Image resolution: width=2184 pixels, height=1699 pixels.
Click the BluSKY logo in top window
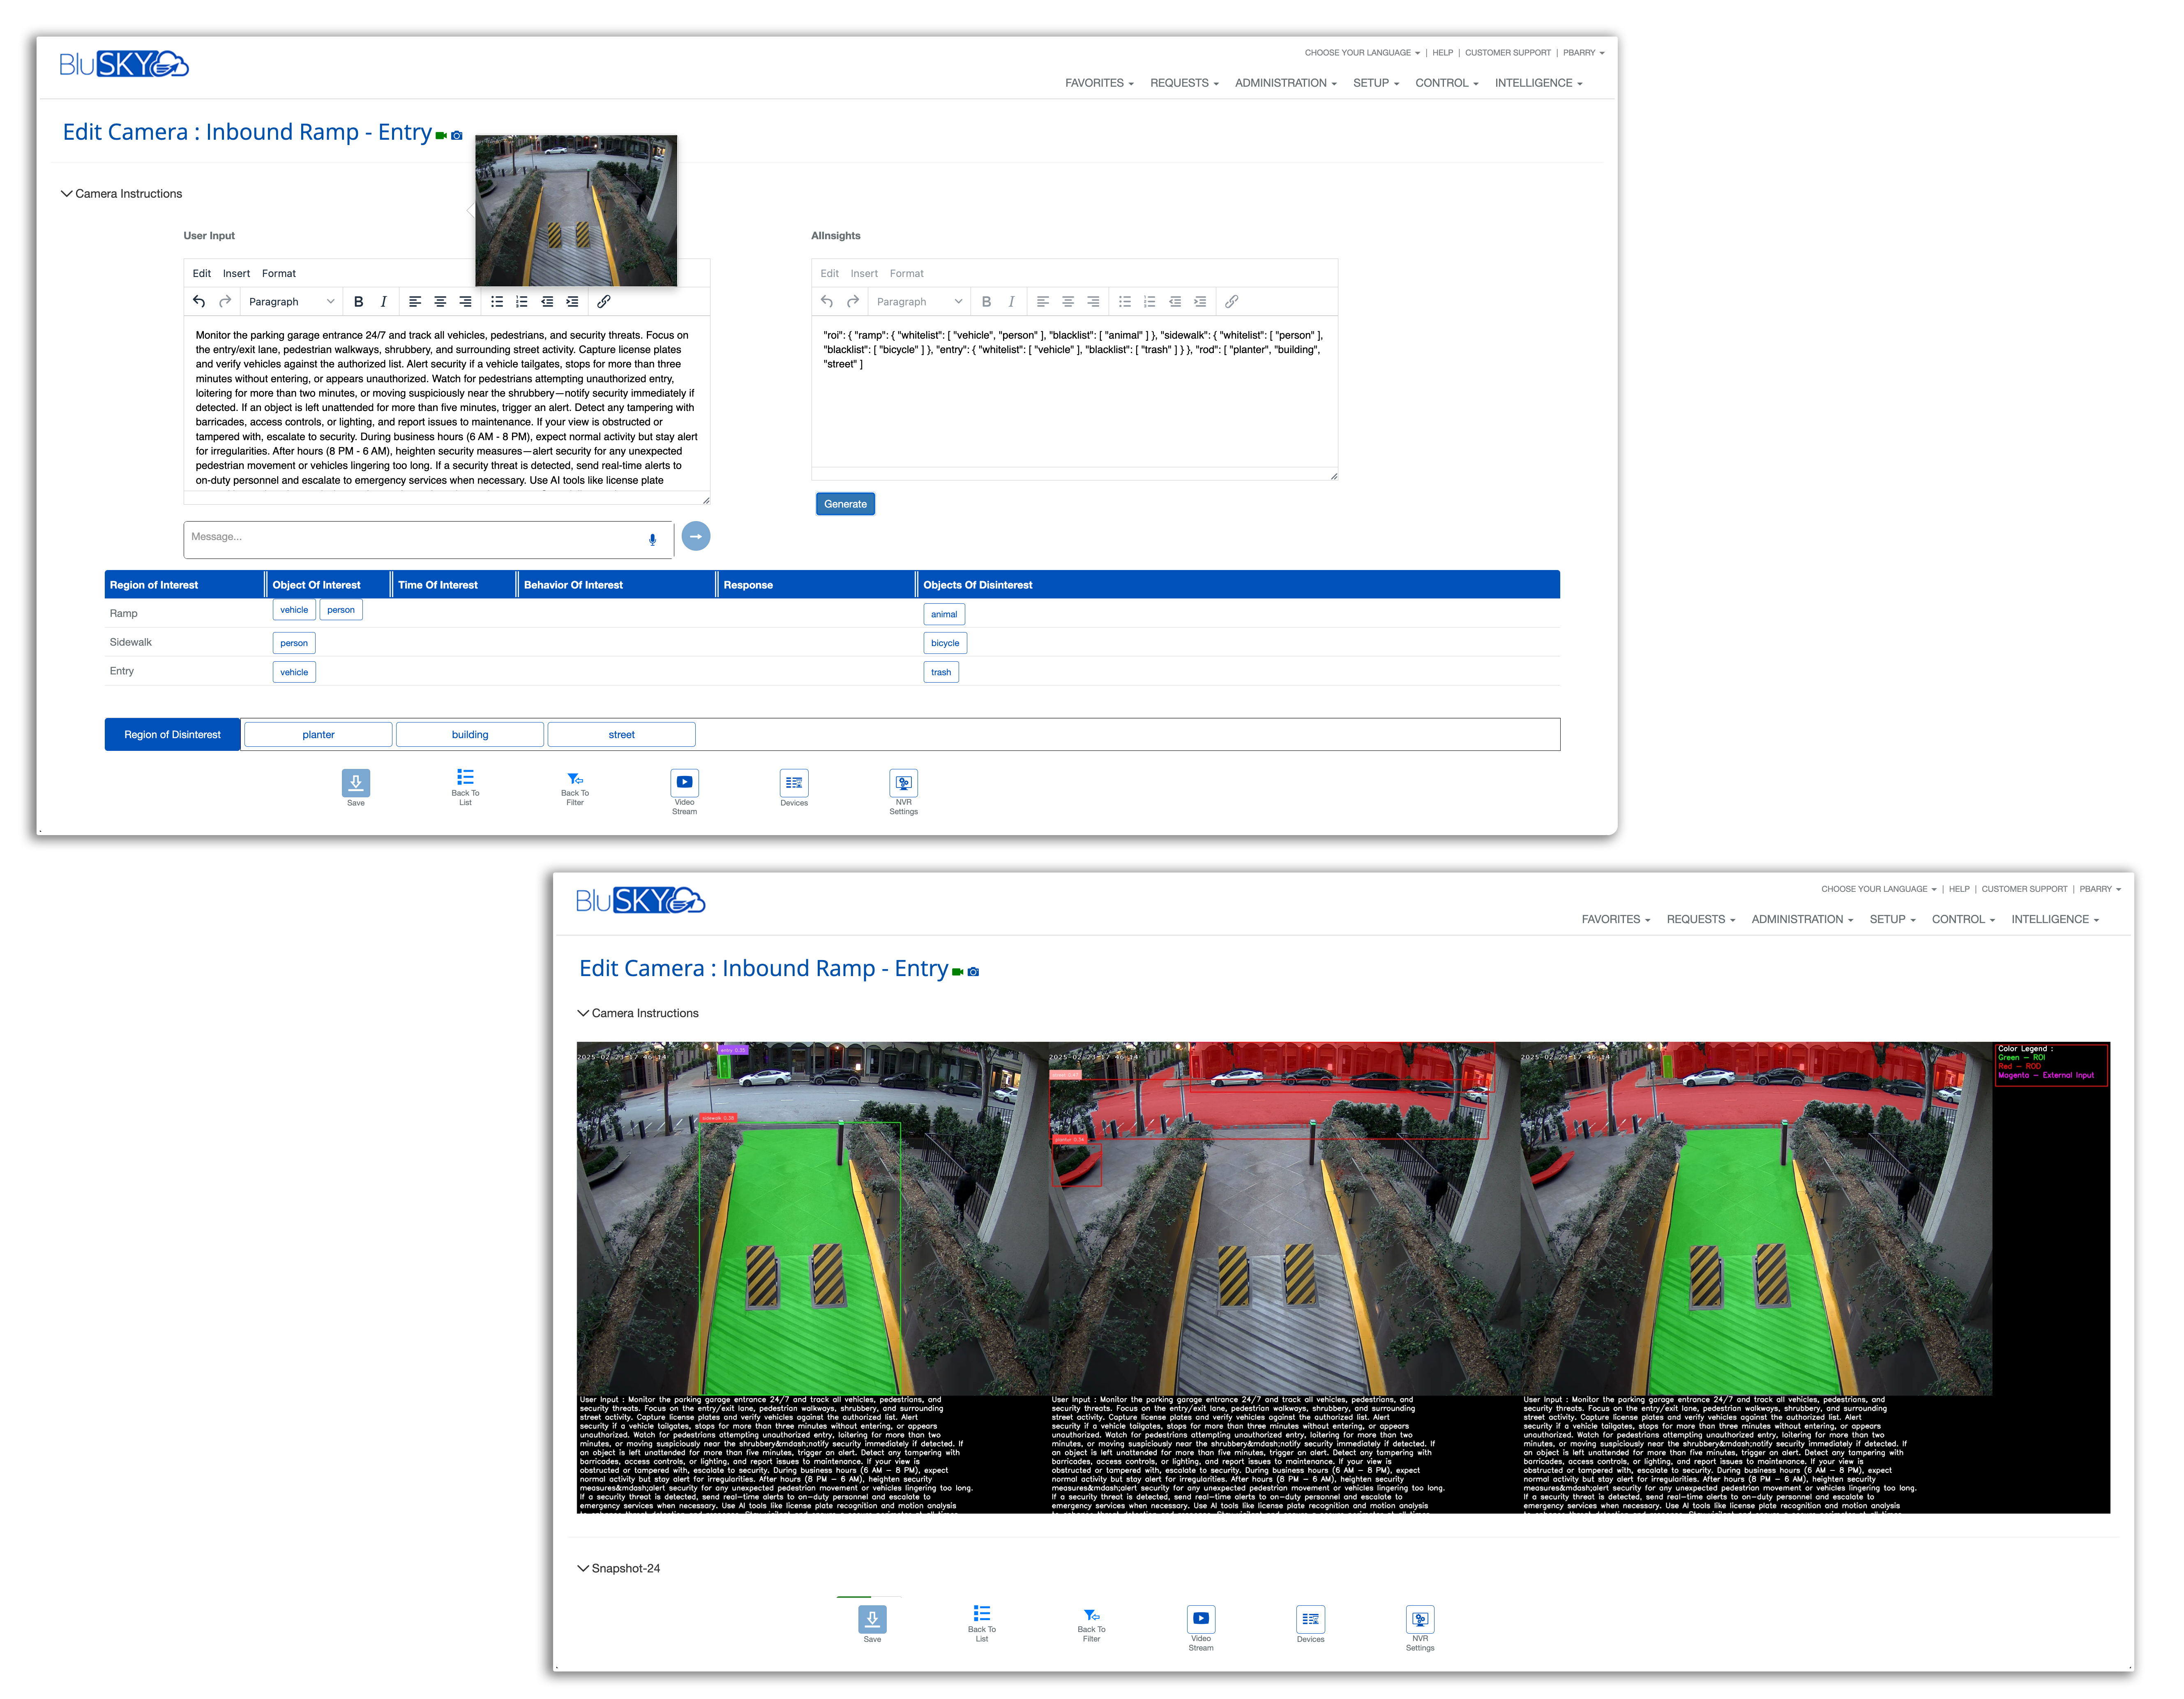124,64
